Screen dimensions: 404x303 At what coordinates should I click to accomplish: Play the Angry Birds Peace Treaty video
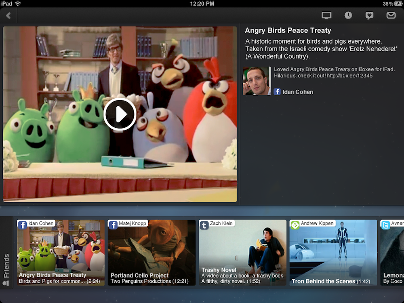pyautogui.click(x=120, y=115)
